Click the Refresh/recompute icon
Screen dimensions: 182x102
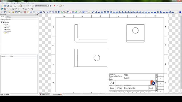(x=33, y=6)
